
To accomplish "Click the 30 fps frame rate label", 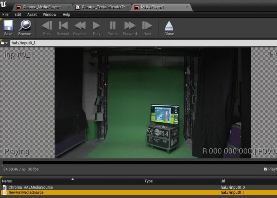I will click(33, 169).
